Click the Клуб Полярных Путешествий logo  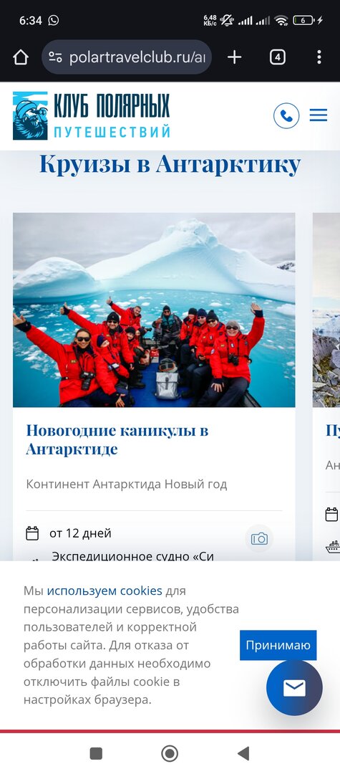[92, 115]
